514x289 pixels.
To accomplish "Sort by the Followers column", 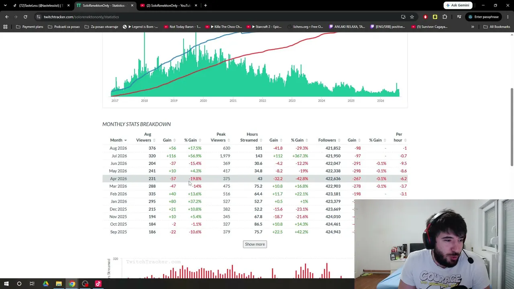I will tap(330, 140).
